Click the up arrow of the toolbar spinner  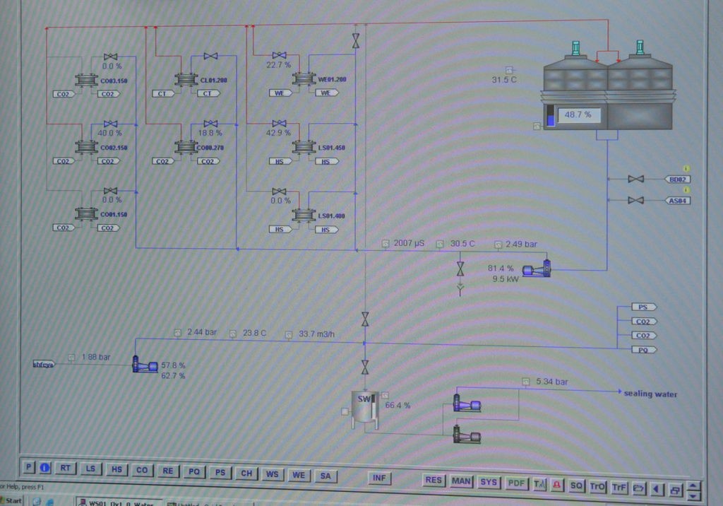[693, 485]
